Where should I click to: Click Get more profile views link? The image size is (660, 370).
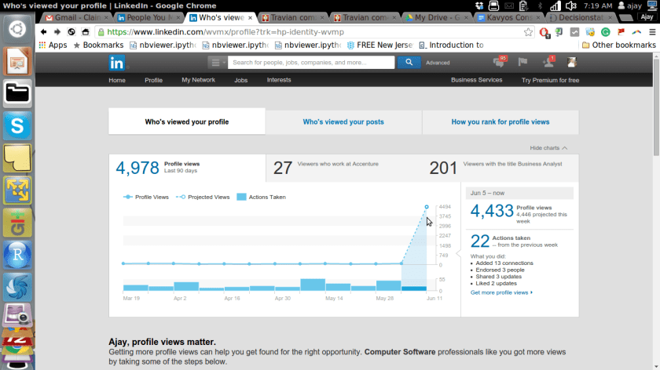pos(501,292)
